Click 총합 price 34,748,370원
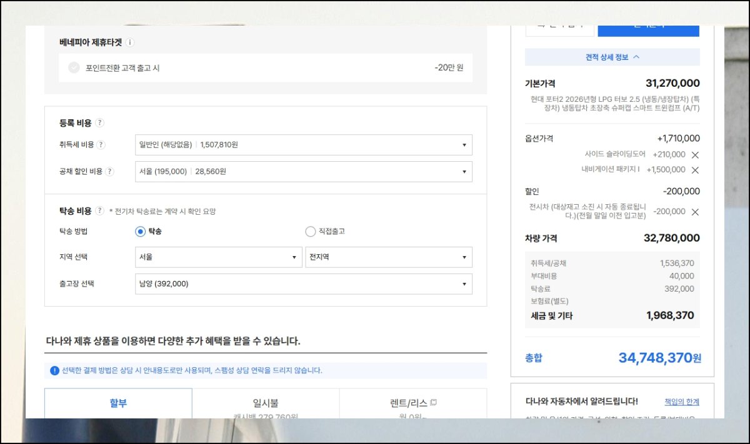 pyautogui.click(x=660, y=358)
